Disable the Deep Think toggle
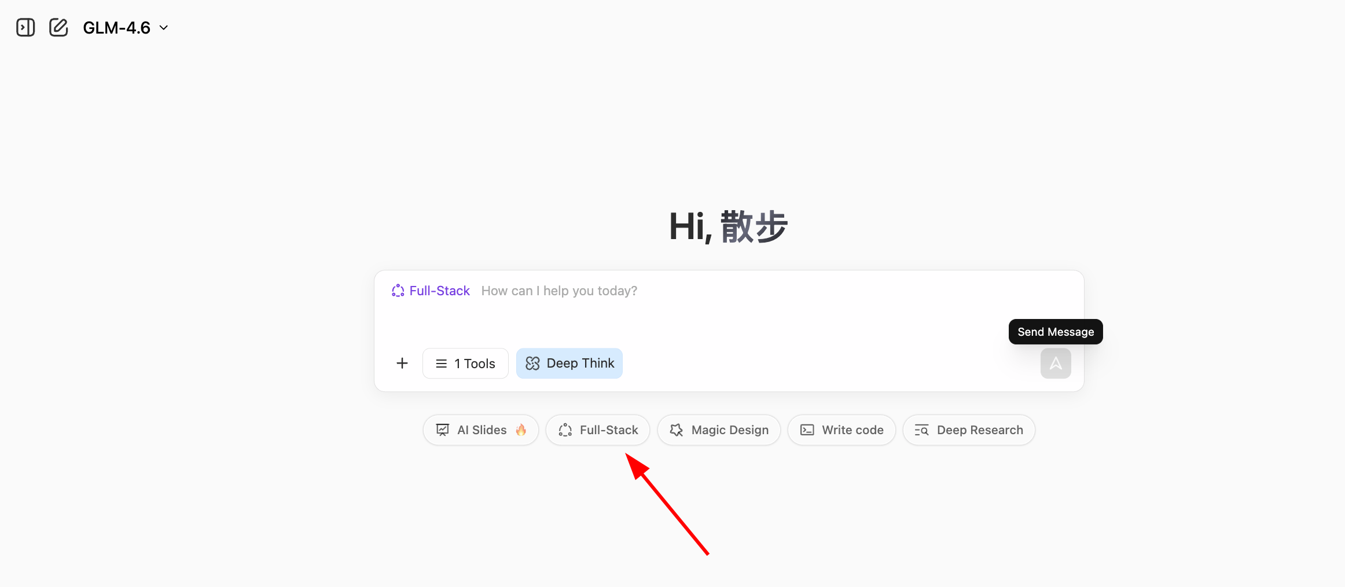This screenshot has width=1345, height=587. tap(569, 363)
